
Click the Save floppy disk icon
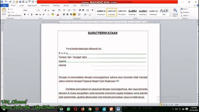pyautogui.click(x=20, y=2)
